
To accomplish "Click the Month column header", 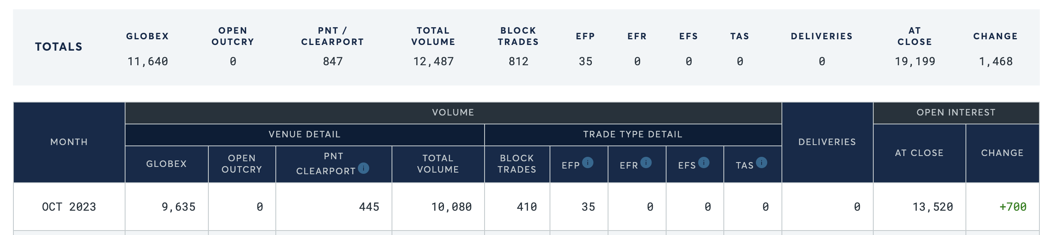I will coord(69,142).
